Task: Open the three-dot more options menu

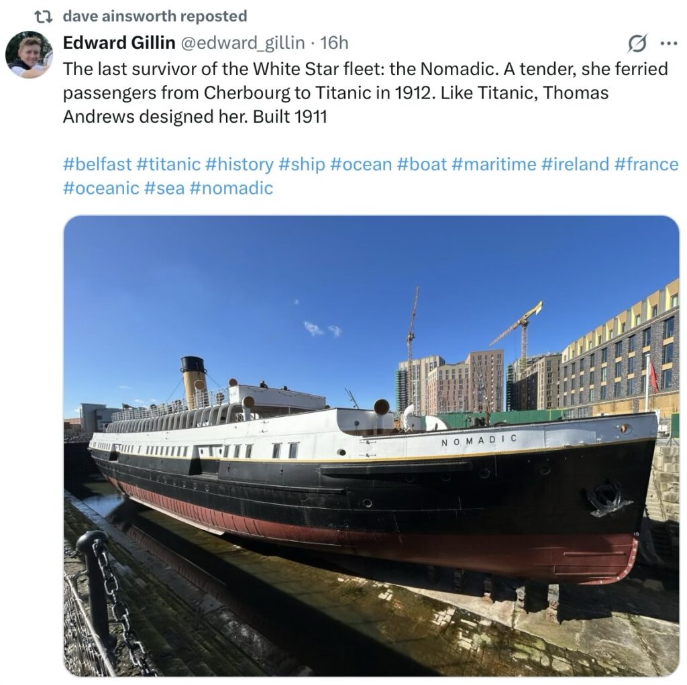Action: coord(669,44)
